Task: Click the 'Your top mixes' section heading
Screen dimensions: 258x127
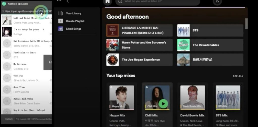Action: point(121,76)
